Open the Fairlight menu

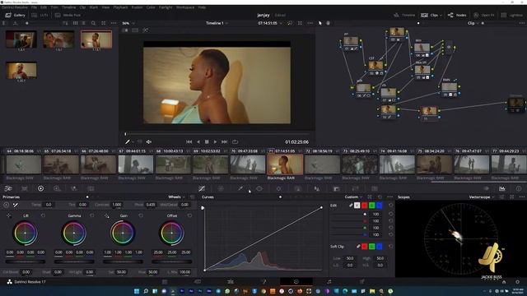coord(166,7)
